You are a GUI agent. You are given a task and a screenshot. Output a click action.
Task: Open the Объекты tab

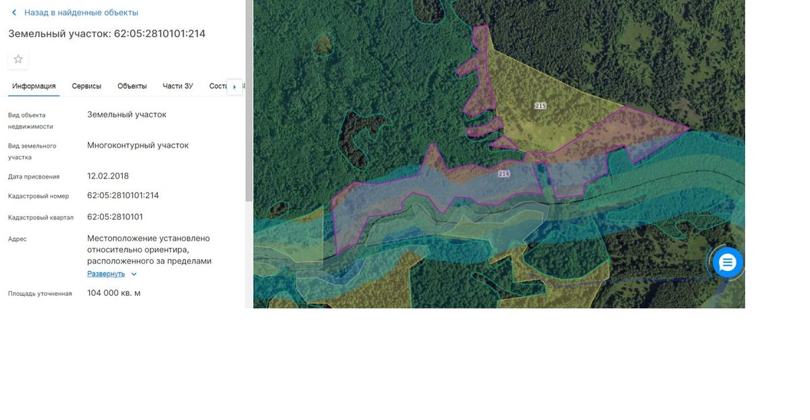pos(132,86)
